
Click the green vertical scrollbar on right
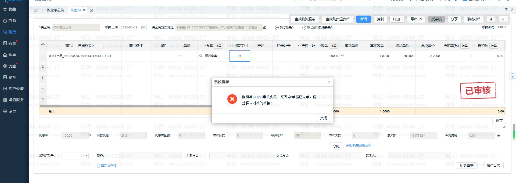(x=514, y=132)
